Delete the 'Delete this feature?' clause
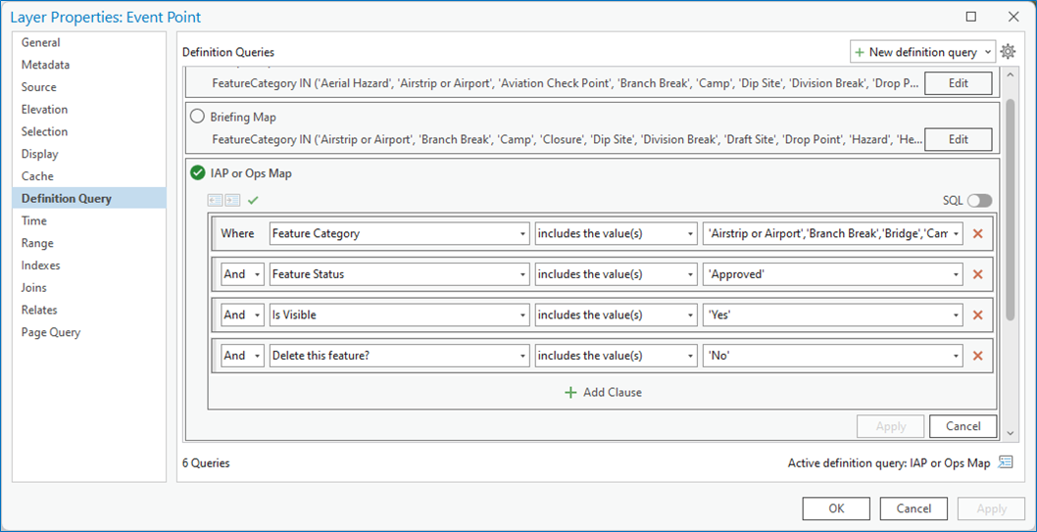The width and height of the screenshot is (1037, 532). (x=977, y=356)
